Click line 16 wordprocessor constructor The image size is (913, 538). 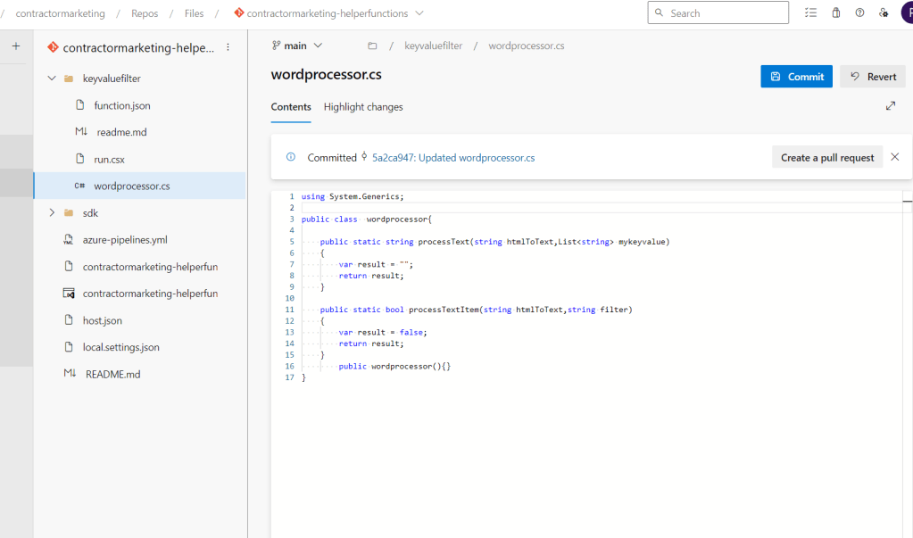[x=394, y=366]
